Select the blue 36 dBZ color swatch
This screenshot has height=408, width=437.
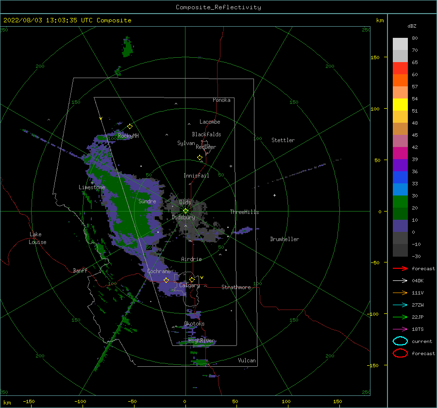400,178
